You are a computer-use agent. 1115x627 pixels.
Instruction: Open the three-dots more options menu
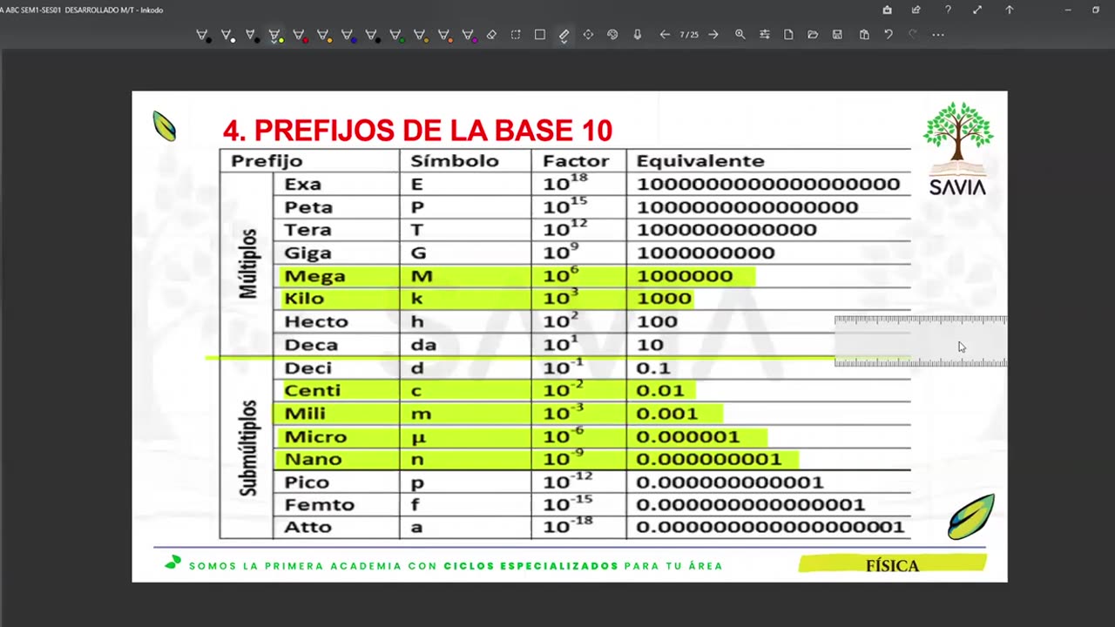click(x=938, y=35)
